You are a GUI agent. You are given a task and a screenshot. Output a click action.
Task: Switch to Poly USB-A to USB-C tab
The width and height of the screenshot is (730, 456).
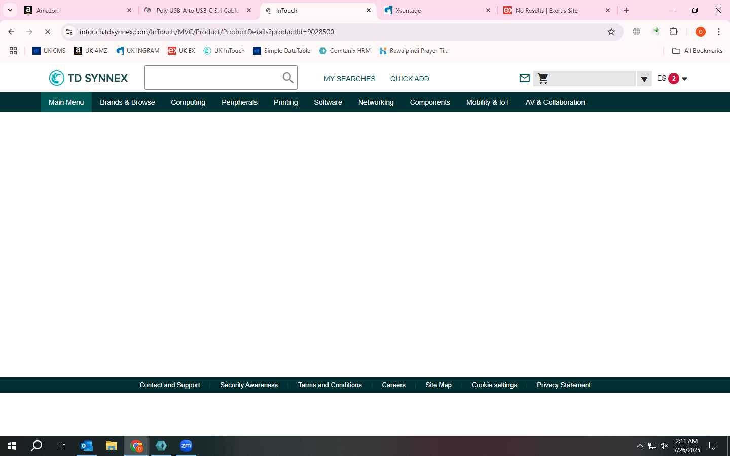197,10
